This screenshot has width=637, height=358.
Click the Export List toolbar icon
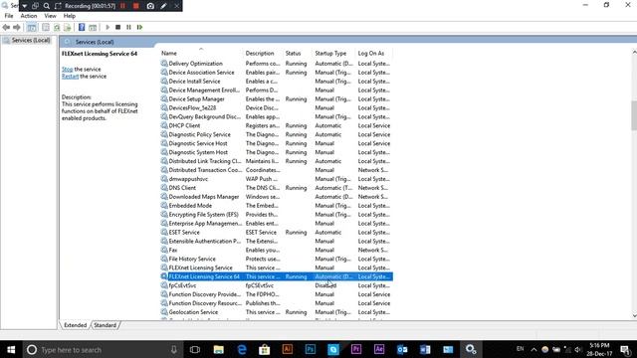(68, 27)
